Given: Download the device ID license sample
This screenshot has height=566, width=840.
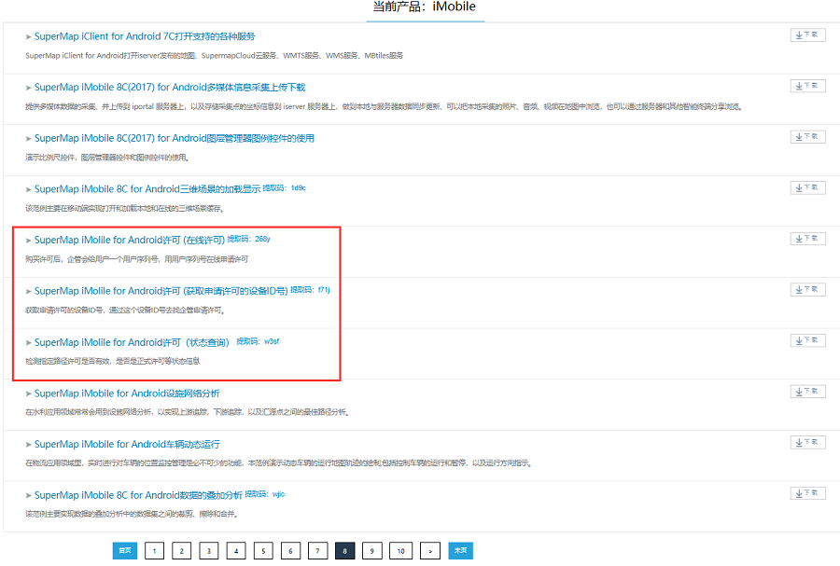Looking at the screenshot, I should [807, 289].
